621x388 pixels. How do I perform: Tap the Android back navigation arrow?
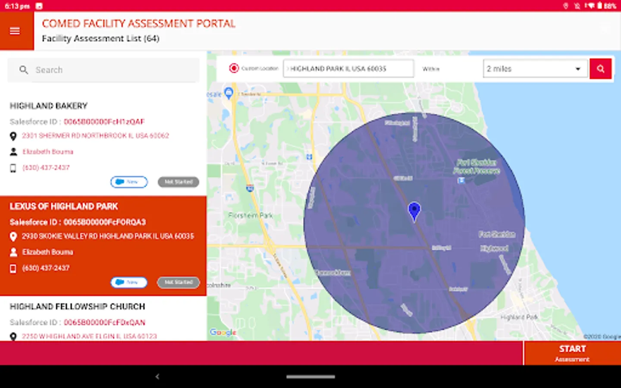157,377
